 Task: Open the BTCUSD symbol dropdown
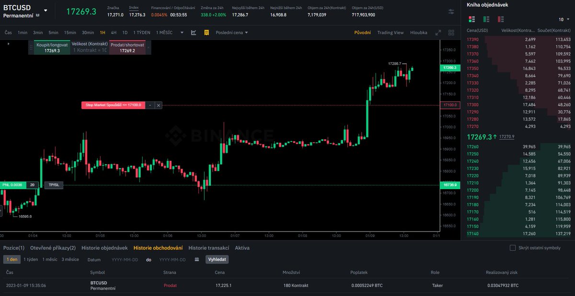click(46, 10)
